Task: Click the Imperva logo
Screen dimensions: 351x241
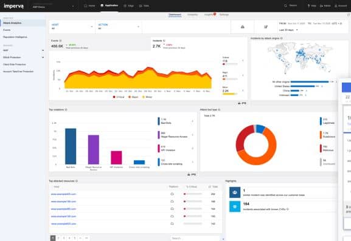Action: [x=13, y=6]
